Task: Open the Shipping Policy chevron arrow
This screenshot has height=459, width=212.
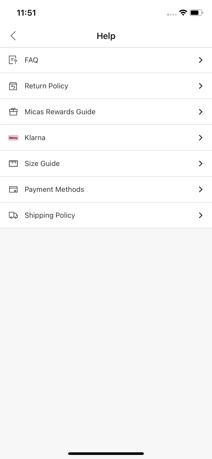Action: (201, 215)
